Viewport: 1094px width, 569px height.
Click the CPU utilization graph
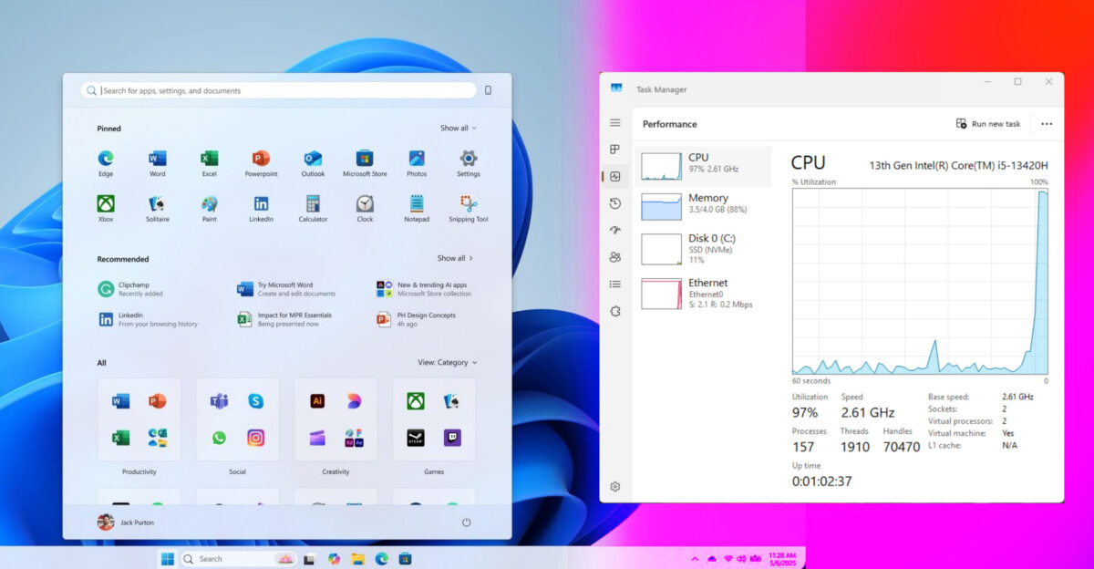click(920, 281)
